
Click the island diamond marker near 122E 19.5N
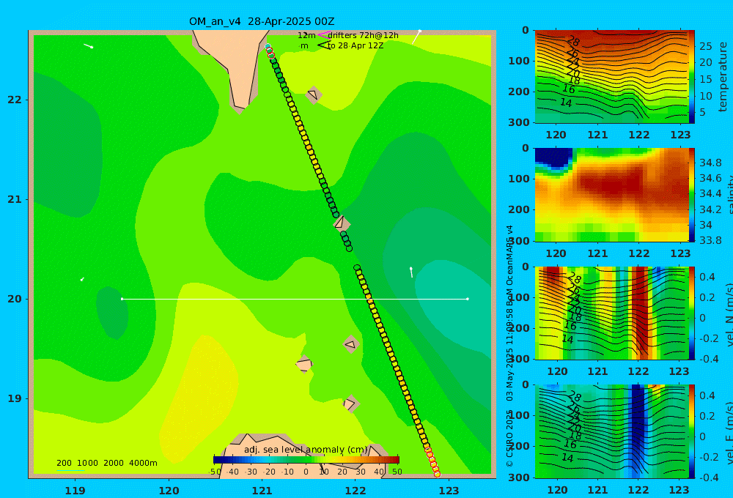coord(351,345)
